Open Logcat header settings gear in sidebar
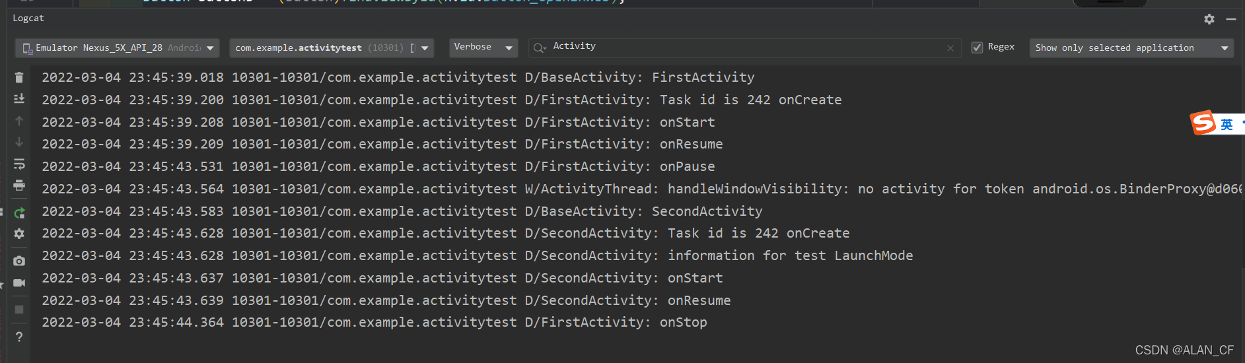1245x363 pixels. tap(19, 234)
